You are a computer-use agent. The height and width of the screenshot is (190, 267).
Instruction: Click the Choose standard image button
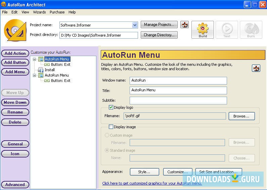(x=241, y=158)
